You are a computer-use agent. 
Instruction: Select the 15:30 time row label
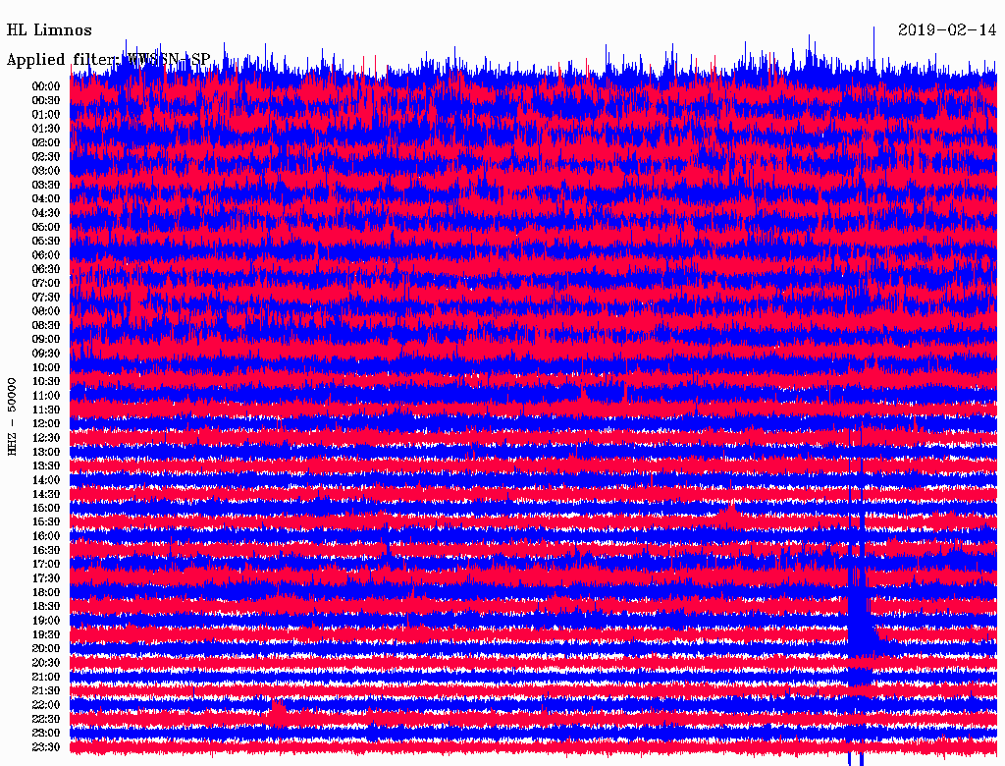(x=46, y=522)
